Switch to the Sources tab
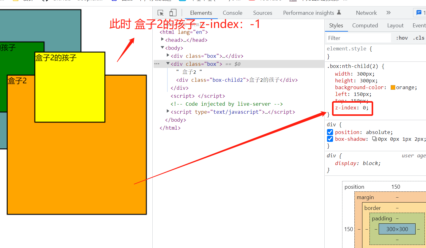The height and width of the screenshot is (248, 426). (x=263, y=13)
